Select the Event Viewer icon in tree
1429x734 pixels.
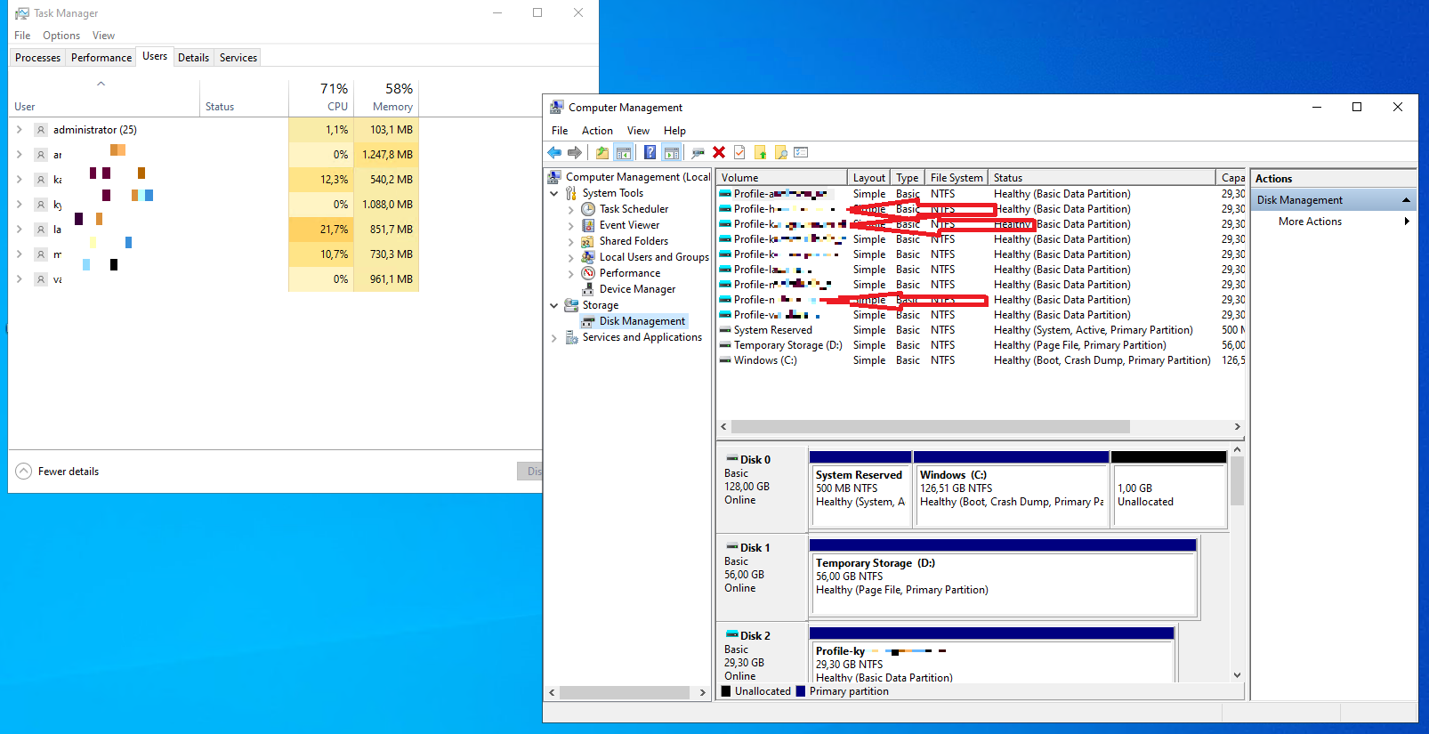click(588, 225)
